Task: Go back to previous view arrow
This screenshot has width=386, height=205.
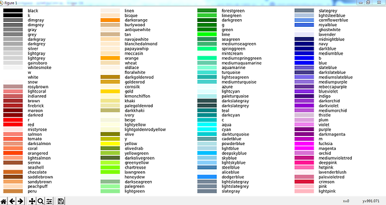Action: 12,201
